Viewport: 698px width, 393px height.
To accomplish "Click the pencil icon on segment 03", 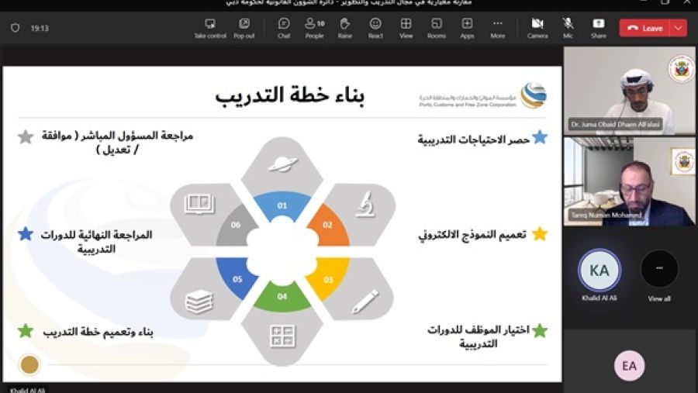I will click(365, 302).
